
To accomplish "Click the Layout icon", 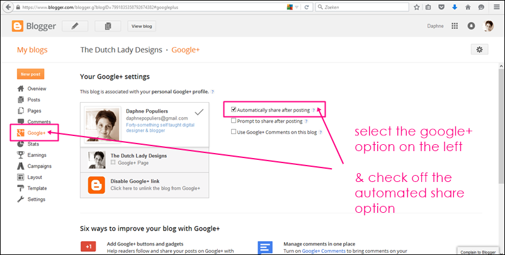I will coord(21,177).
